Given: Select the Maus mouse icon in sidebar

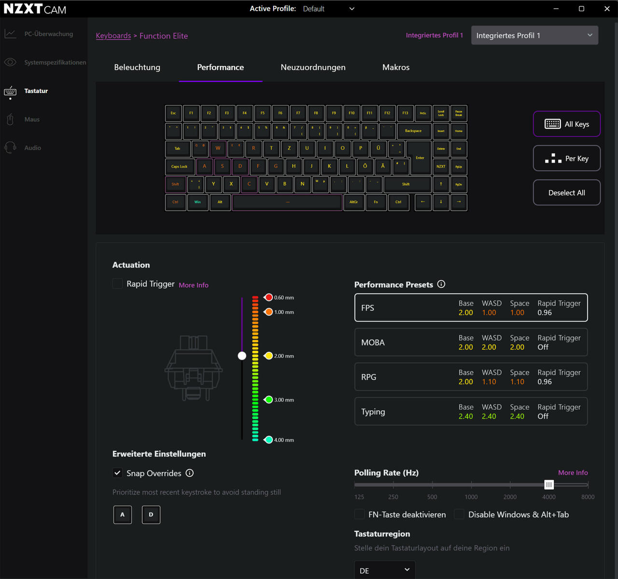Looking at the screenshot, I should pos(10,120).
